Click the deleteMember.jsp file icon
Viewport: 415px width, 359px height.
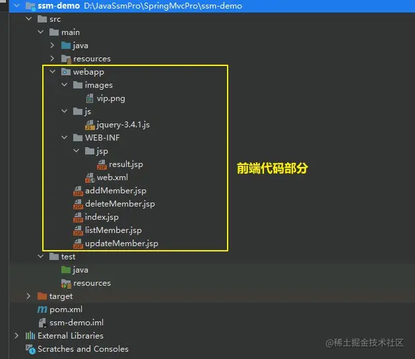[78, 204]
